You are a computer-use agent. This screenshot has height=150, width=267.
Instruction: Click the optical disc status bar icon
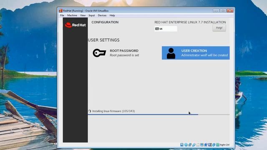pyautogui.click(x=186, y=145)
